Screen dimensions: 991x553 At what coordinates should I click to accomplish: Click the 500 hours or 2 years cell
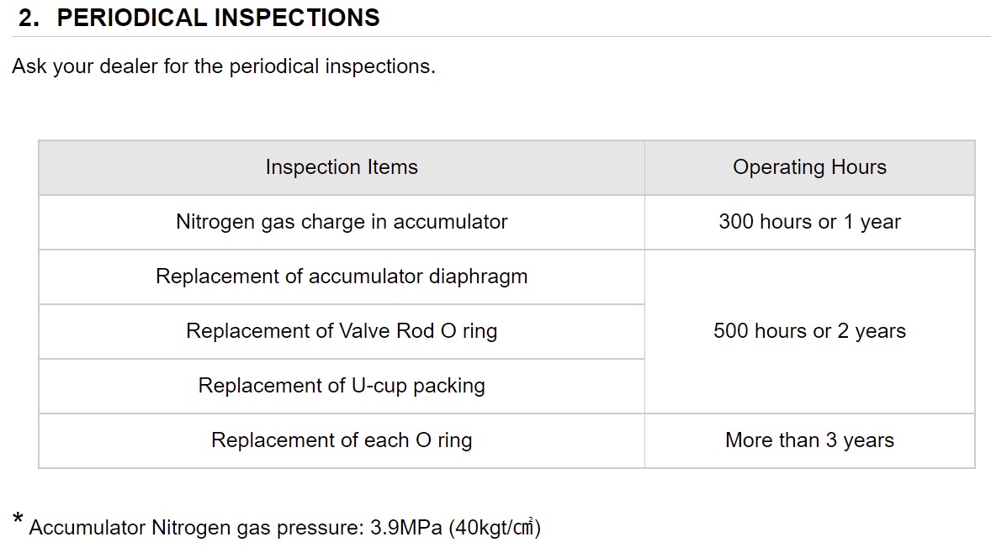click(809, 331)
